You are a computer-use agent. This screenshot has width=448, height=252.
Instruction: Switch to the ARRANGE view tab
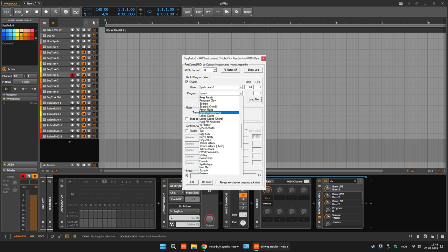(20, 236)
